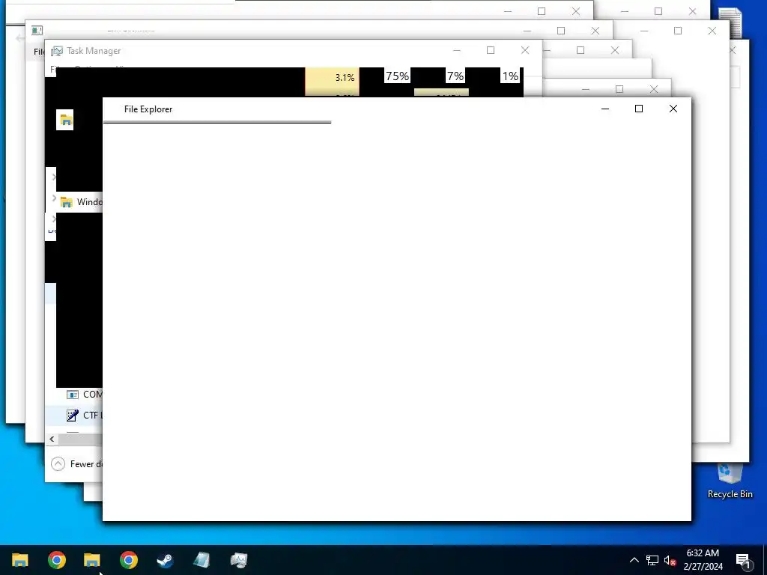The image size is (767, 575).
Task: Close the front File Explorer window
Action: click(x=673, y=109)
